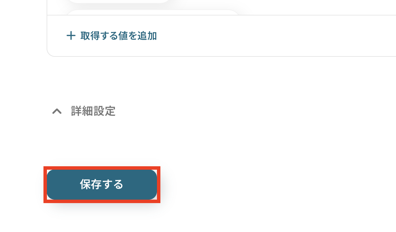Click the gray up-arrow beside 詳細設定

point(57,111)
